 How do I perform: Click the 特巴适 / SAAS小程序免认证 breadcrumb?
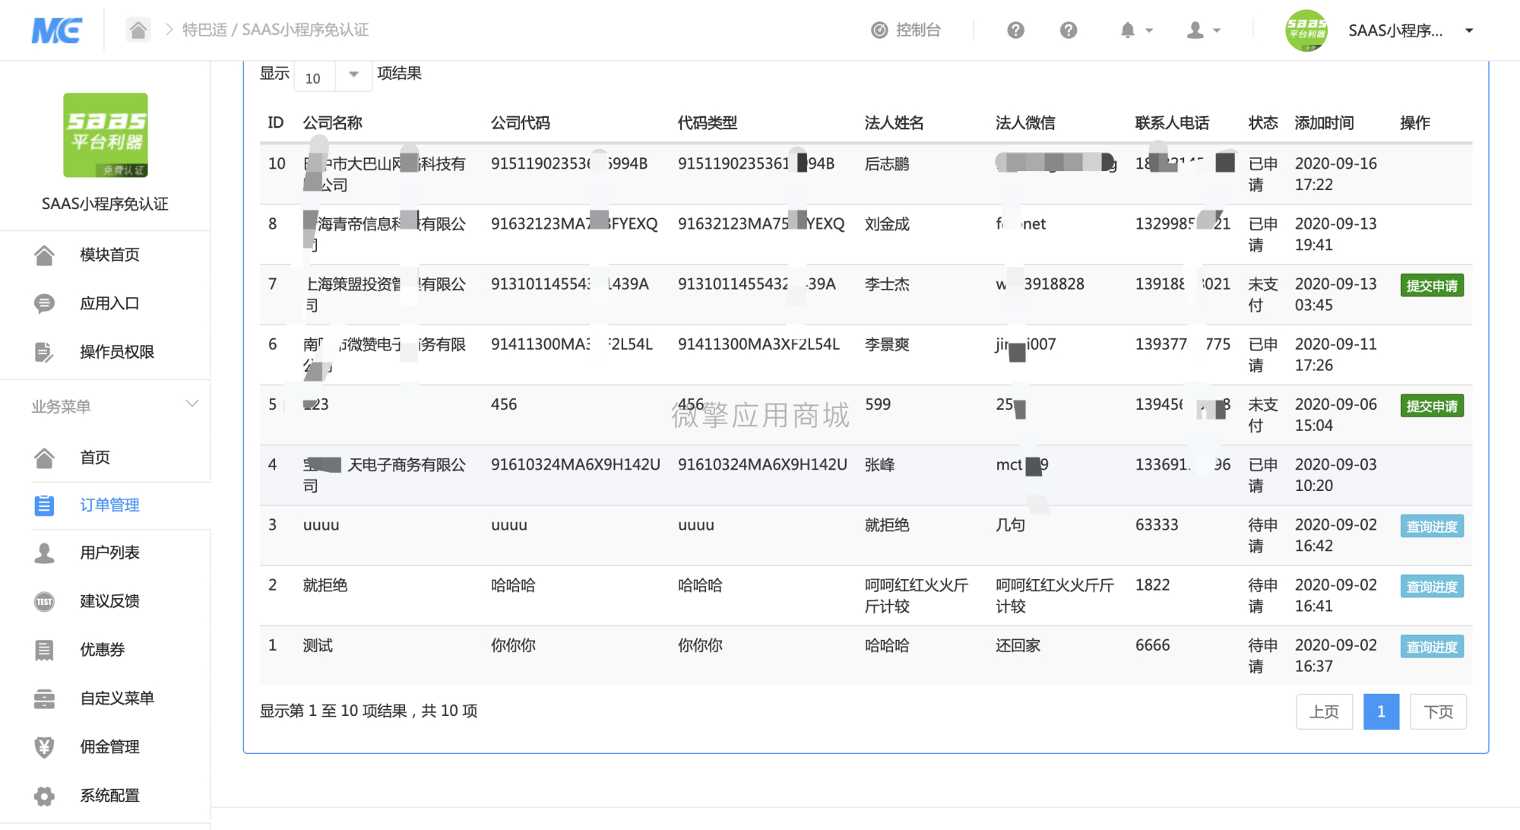[275, 30]
